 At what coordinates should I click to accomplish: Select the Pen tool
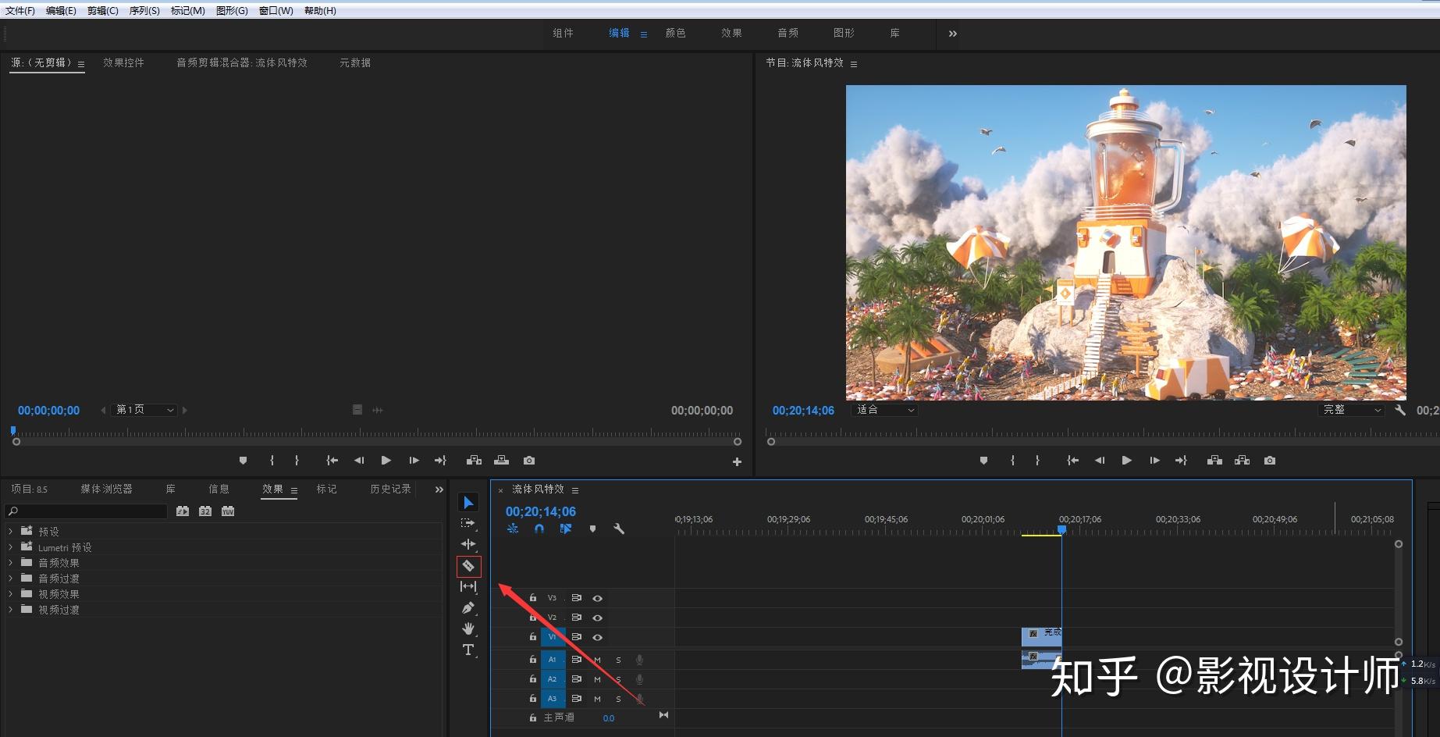coord(468,607)
